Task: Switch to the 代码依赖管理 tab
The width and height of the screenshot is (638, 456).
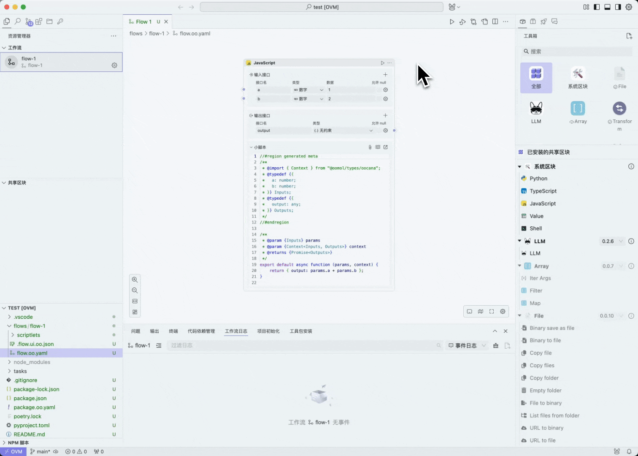Action: tap(201, 331)
